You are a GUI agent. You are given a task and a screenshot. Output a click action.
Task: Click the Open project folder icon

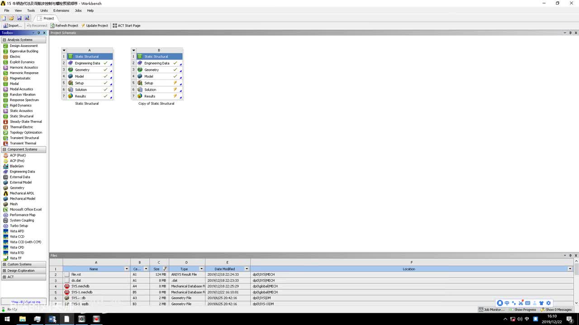11,18
